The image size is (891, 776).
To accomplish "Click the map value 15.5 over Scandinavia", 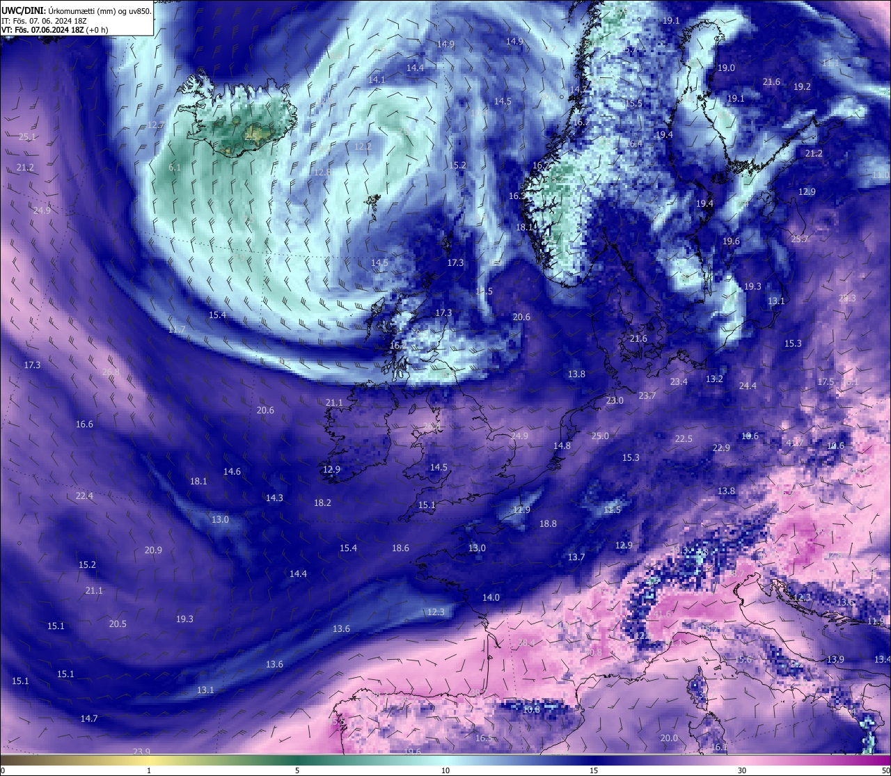I will (633, 104).
